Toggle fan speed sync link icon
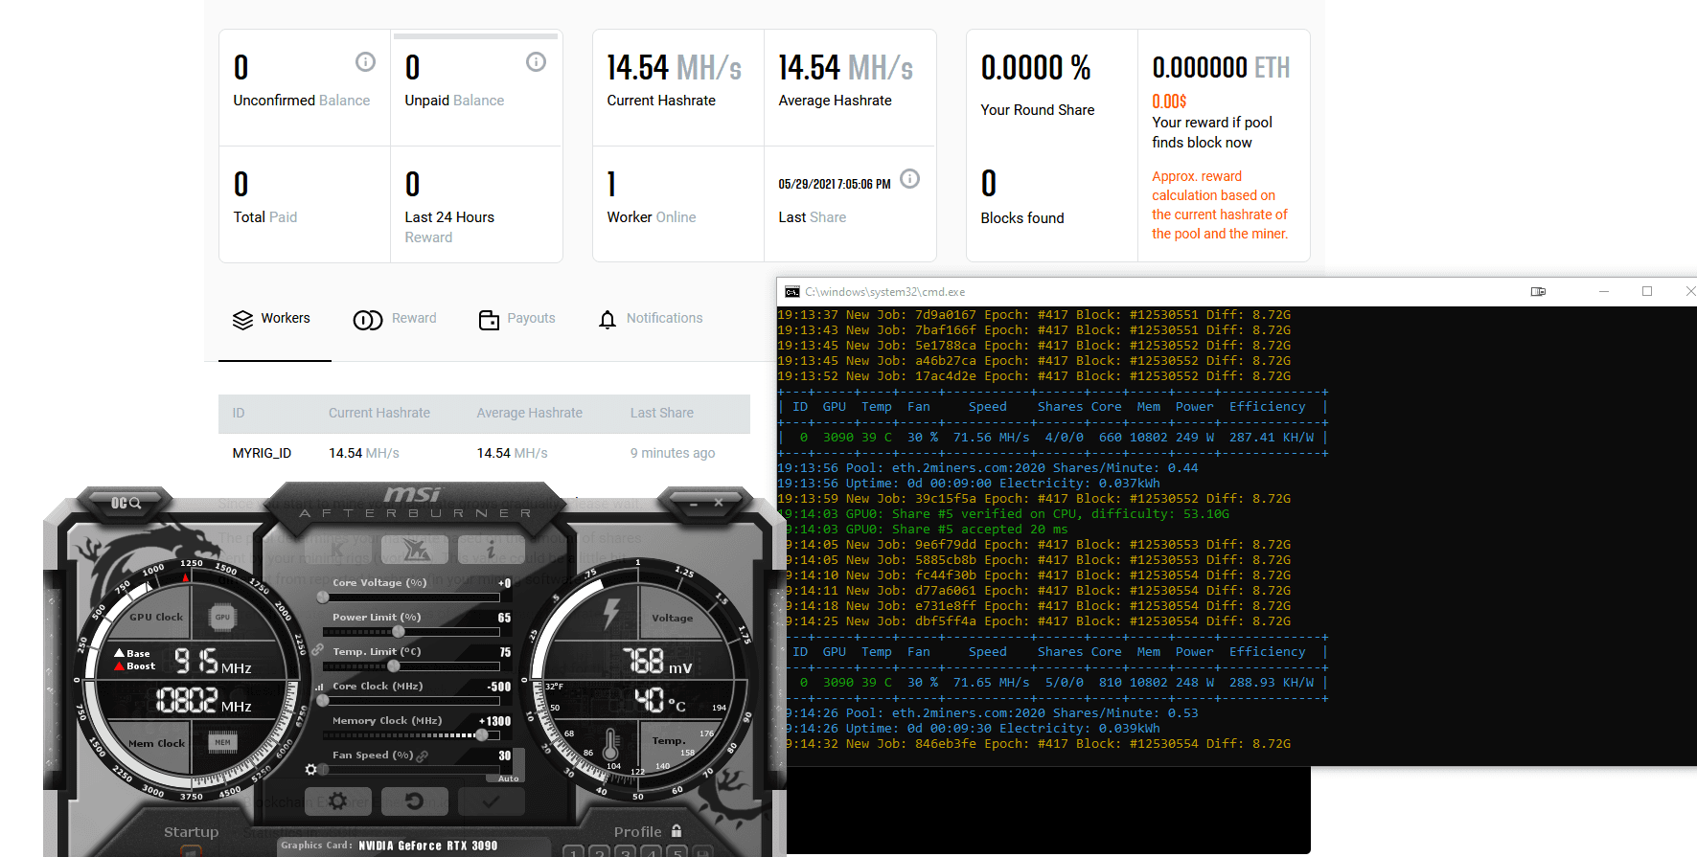1697x857 pixels. 423,756
